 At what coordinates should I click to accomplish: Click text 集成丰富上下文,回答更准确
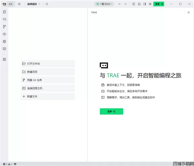pyautogui.click(x=123, y=85)
